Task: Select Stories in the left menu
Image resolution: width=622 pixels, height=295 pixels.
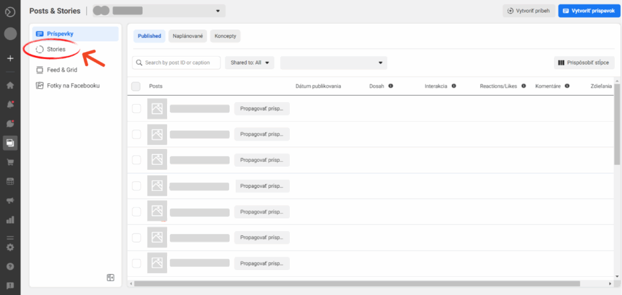Action: pos(56,49)
